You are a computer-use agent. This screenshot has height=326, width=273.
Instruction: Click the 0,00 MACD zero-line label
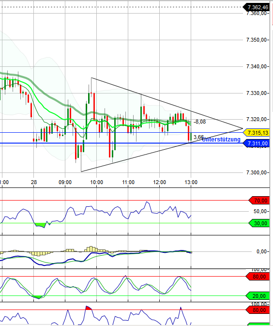[x=261, y=251]
